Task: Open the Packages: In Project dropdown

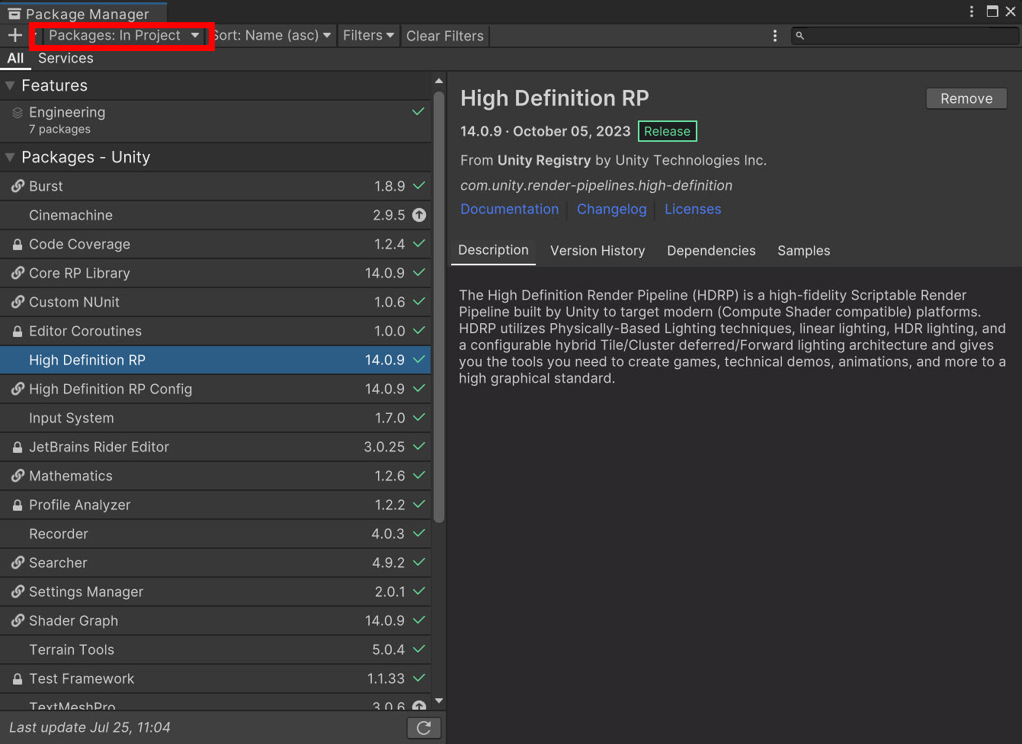Action: [123, 36]
